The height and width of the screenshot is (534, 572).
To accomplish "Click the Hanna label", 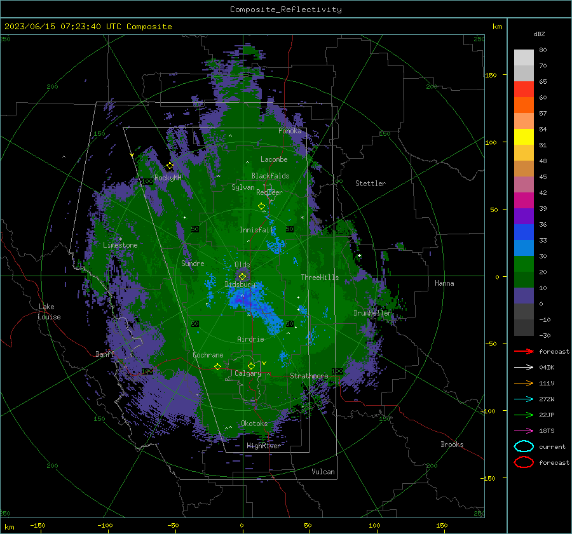I will pos(444,283).
